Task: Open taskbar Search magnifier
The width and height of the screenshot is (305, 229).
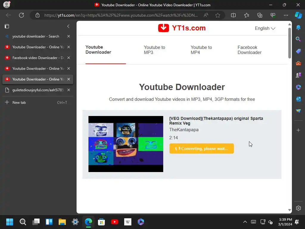Action: 23,222
